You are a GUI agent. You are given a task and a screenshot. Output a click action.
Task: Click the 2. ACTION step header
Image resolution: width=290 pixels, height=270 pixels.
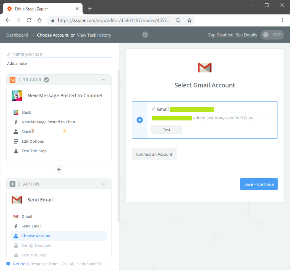pos(59,184)
